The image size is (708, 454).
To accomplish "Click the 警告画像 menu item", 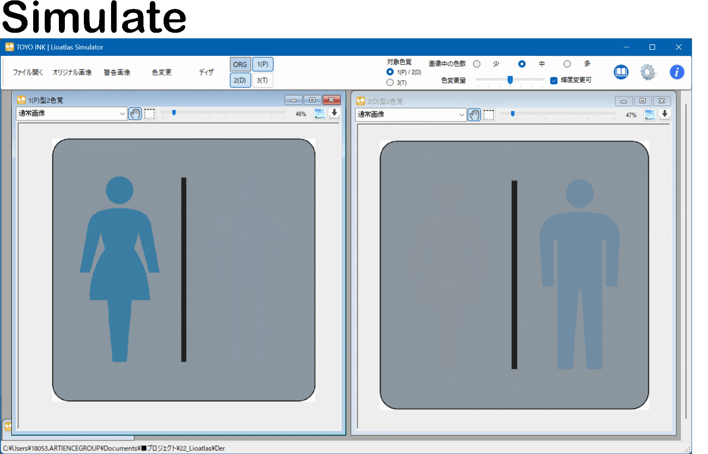I will pos(117,72).
